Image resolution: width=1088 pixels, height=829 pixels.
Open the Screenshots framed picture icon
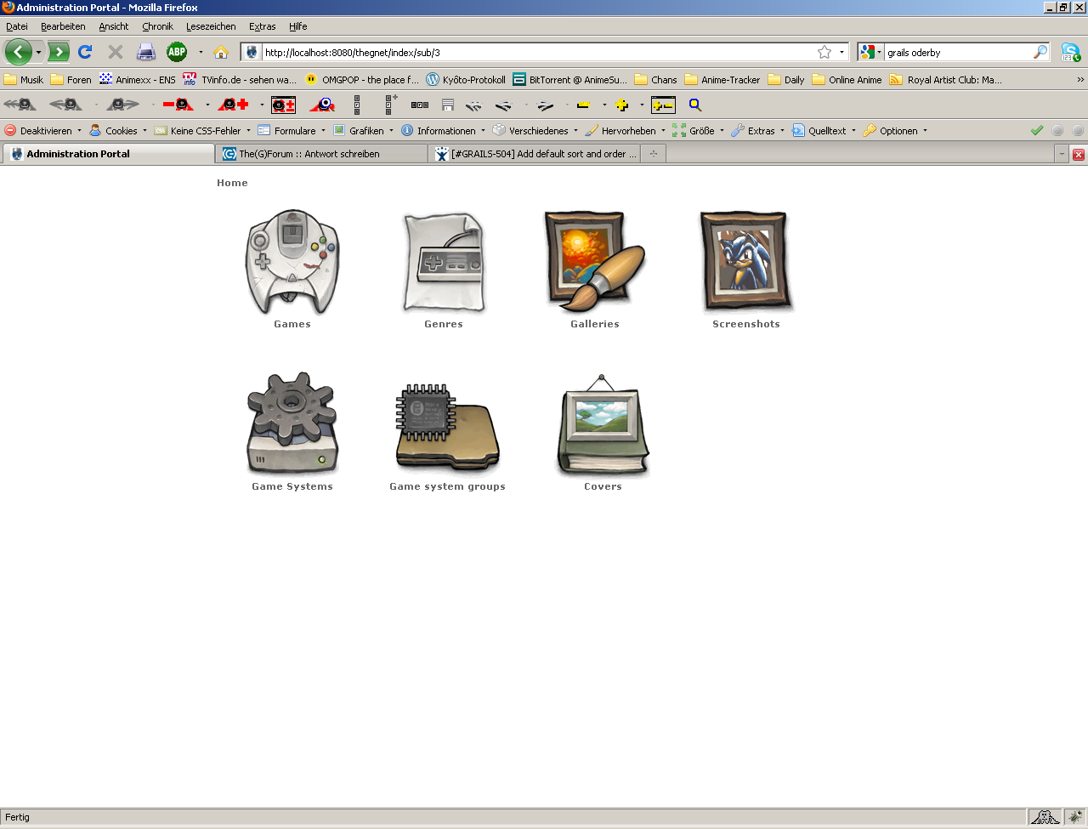tap(745, 263)
